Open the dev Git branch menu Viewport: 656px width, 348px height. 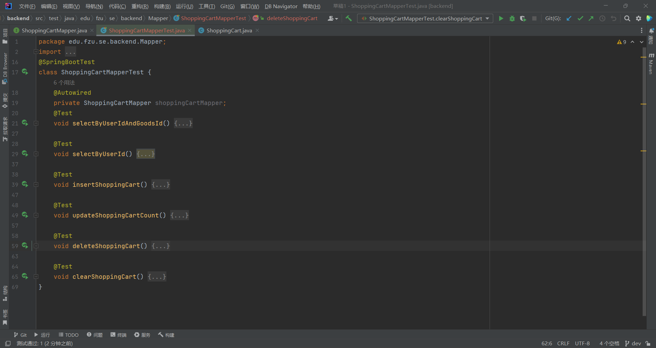(633, 343)
